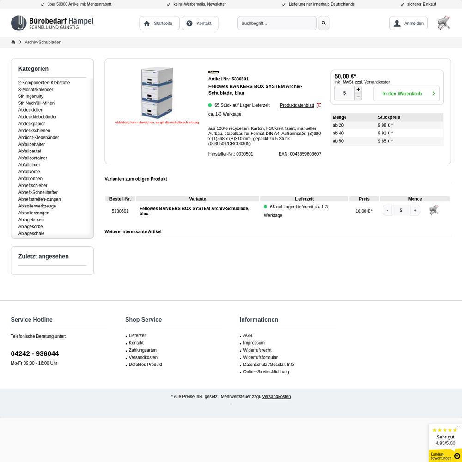Open the Produktdatenblatt link
The height and width of the screenshot is (462, 462).
coord(297,105)
